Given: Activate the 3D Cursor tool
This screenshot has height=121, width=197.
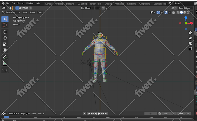Looking at the screenshot, I should tap(5, 25).
